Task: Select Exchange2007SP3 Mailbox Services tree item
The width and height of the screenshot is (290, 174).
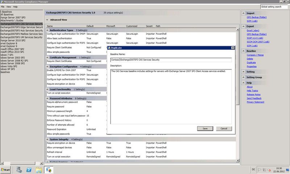Action: pos(21,34)
